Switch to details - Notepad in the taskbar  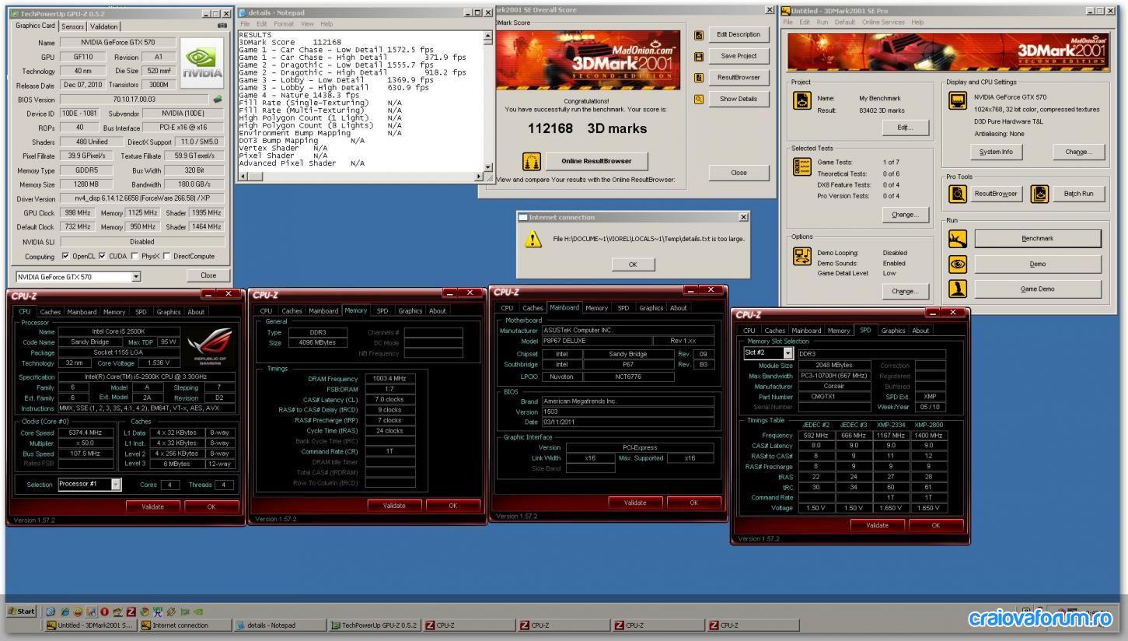pyautogui.click(x=279, y=625)
